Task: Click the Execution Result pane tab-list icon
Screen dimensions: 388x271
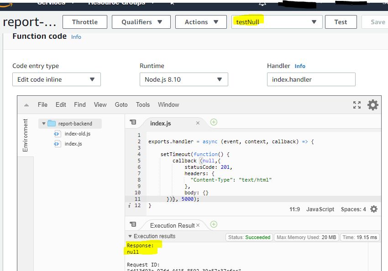Action: [x=133, y=224]
